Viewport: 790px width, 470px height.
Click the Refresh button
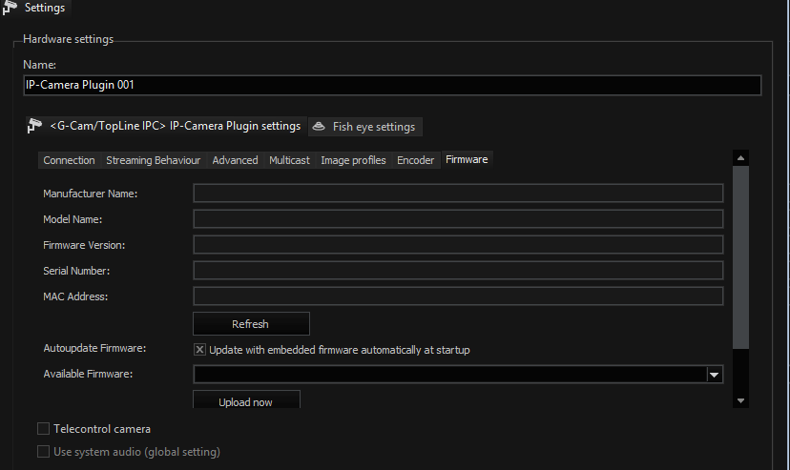click(251, 324)
